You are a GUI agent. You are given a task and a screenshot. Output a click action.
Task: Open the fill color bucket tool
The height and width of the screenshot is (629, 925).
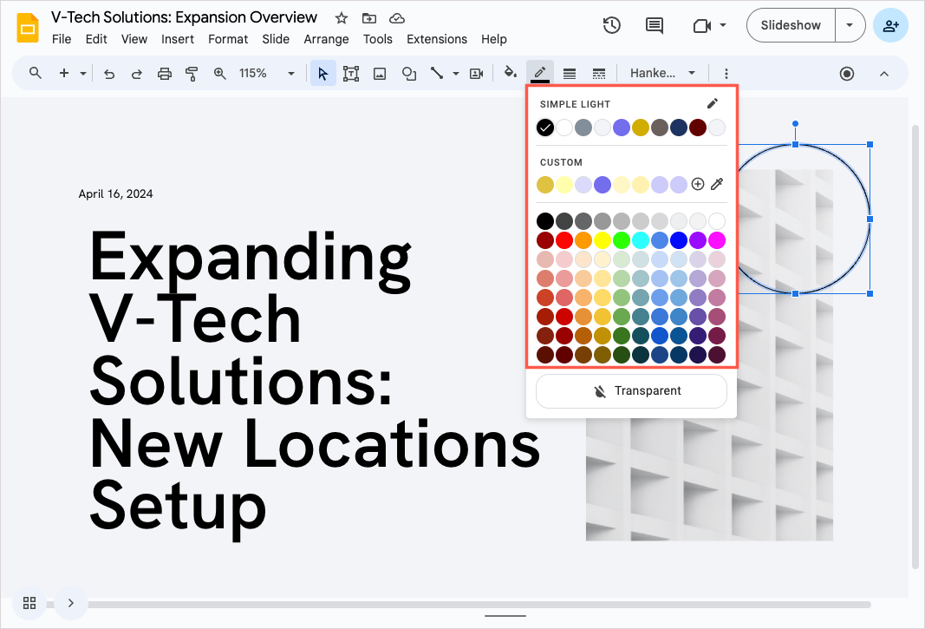click(511, 74)
